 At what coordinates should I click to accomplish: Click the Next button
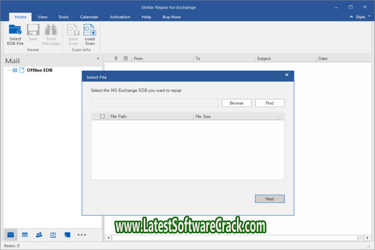(x=270, y=199)
